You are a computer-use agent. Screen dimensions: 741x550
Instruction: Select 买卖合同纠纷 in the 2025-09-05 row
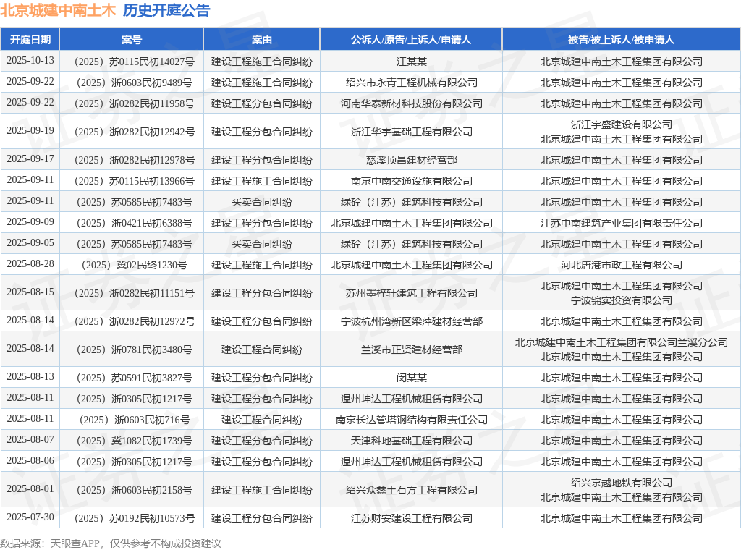click(261, 244)
